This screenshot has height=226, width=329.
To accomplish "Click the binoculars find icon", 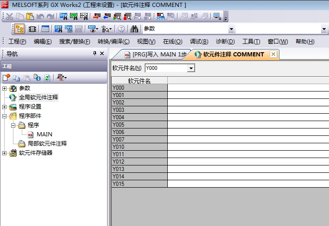I will point(134,29).
